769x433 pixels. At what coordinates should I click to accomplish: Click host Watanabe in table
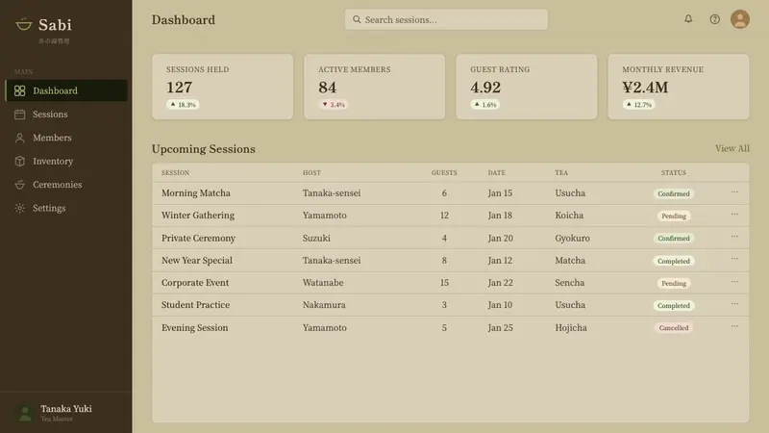click(323, 283)
